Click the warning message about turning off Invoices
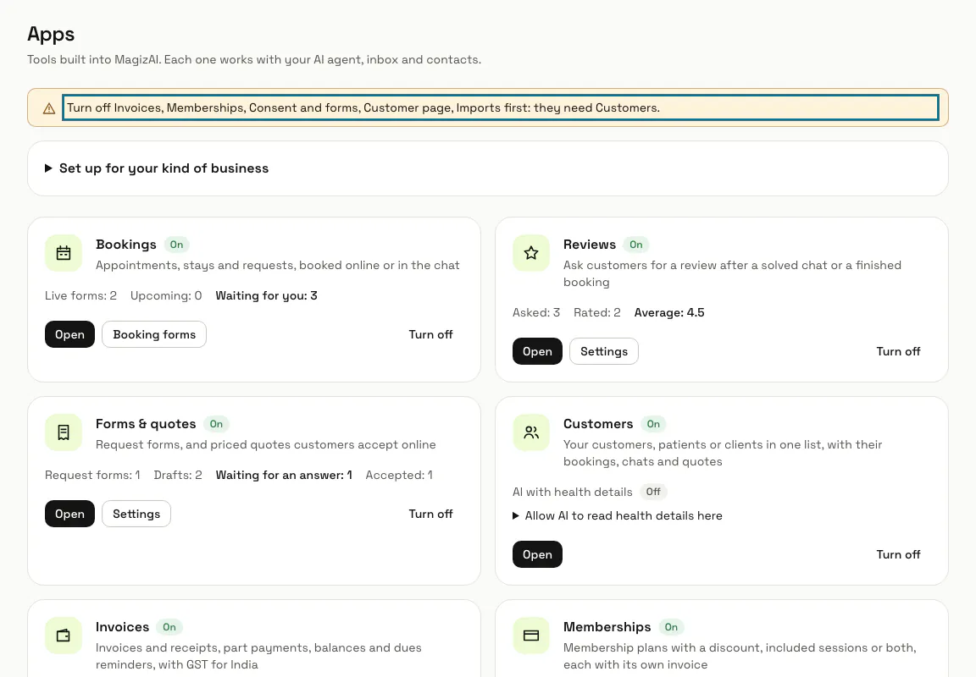976x677 pixels. (501, 107)
